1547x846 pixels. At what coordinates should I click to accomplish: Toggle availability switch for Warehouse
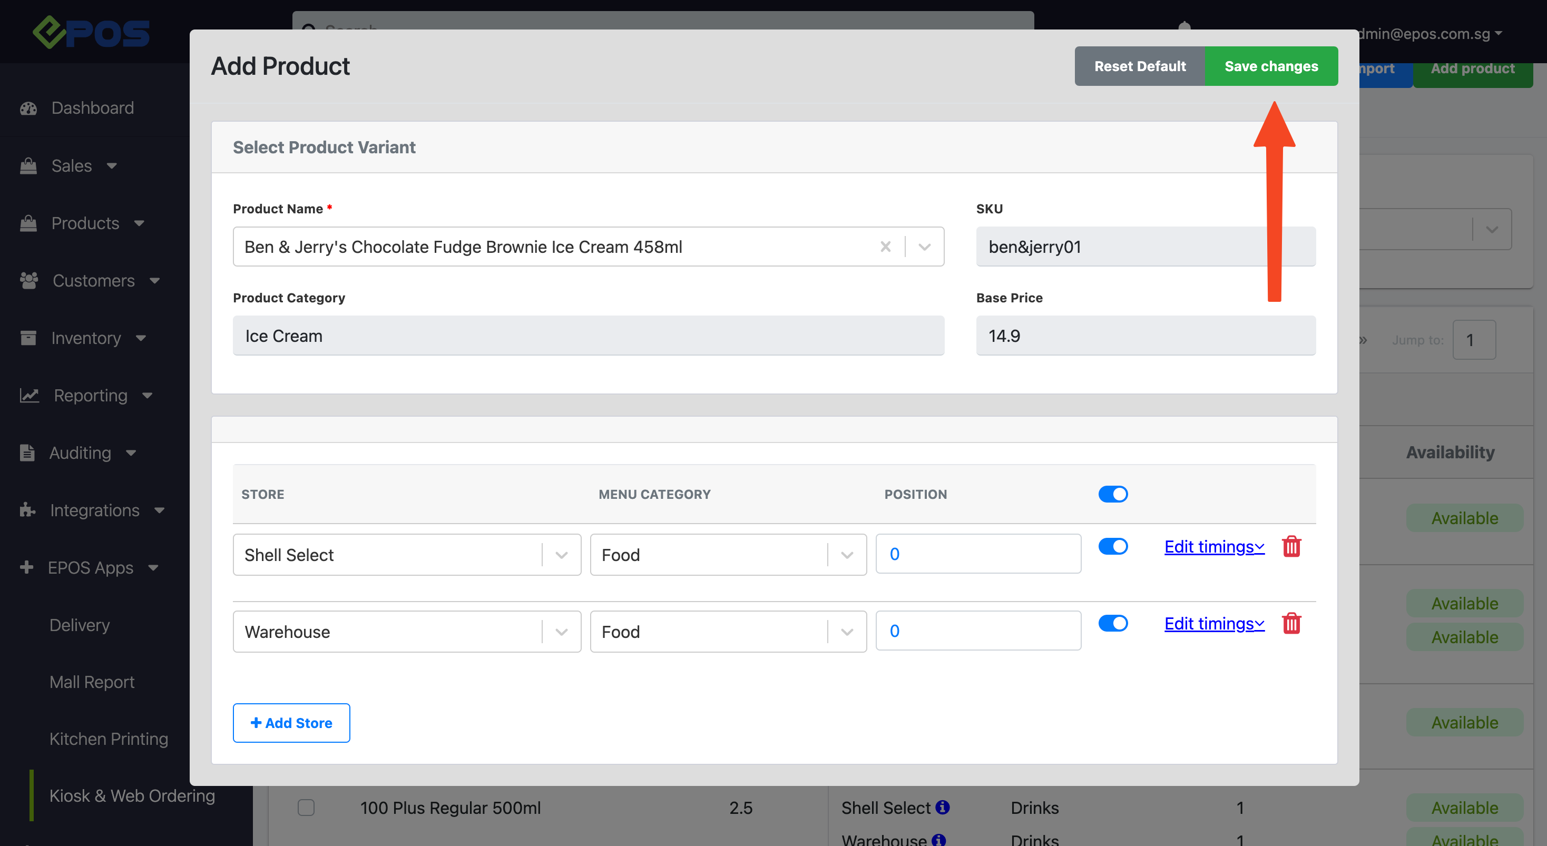[x=1113, y=623]
